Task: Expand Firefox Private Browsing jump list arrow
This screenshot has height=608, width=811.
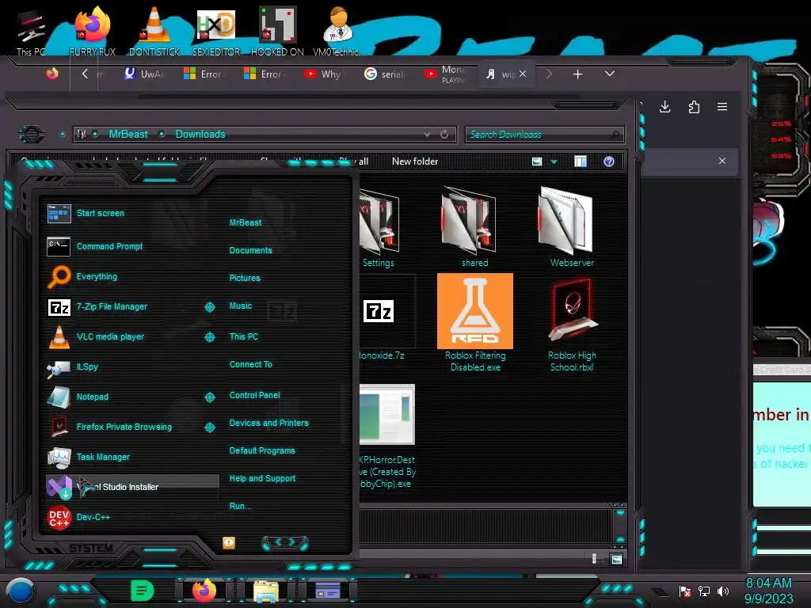Action: click(209, 427)
